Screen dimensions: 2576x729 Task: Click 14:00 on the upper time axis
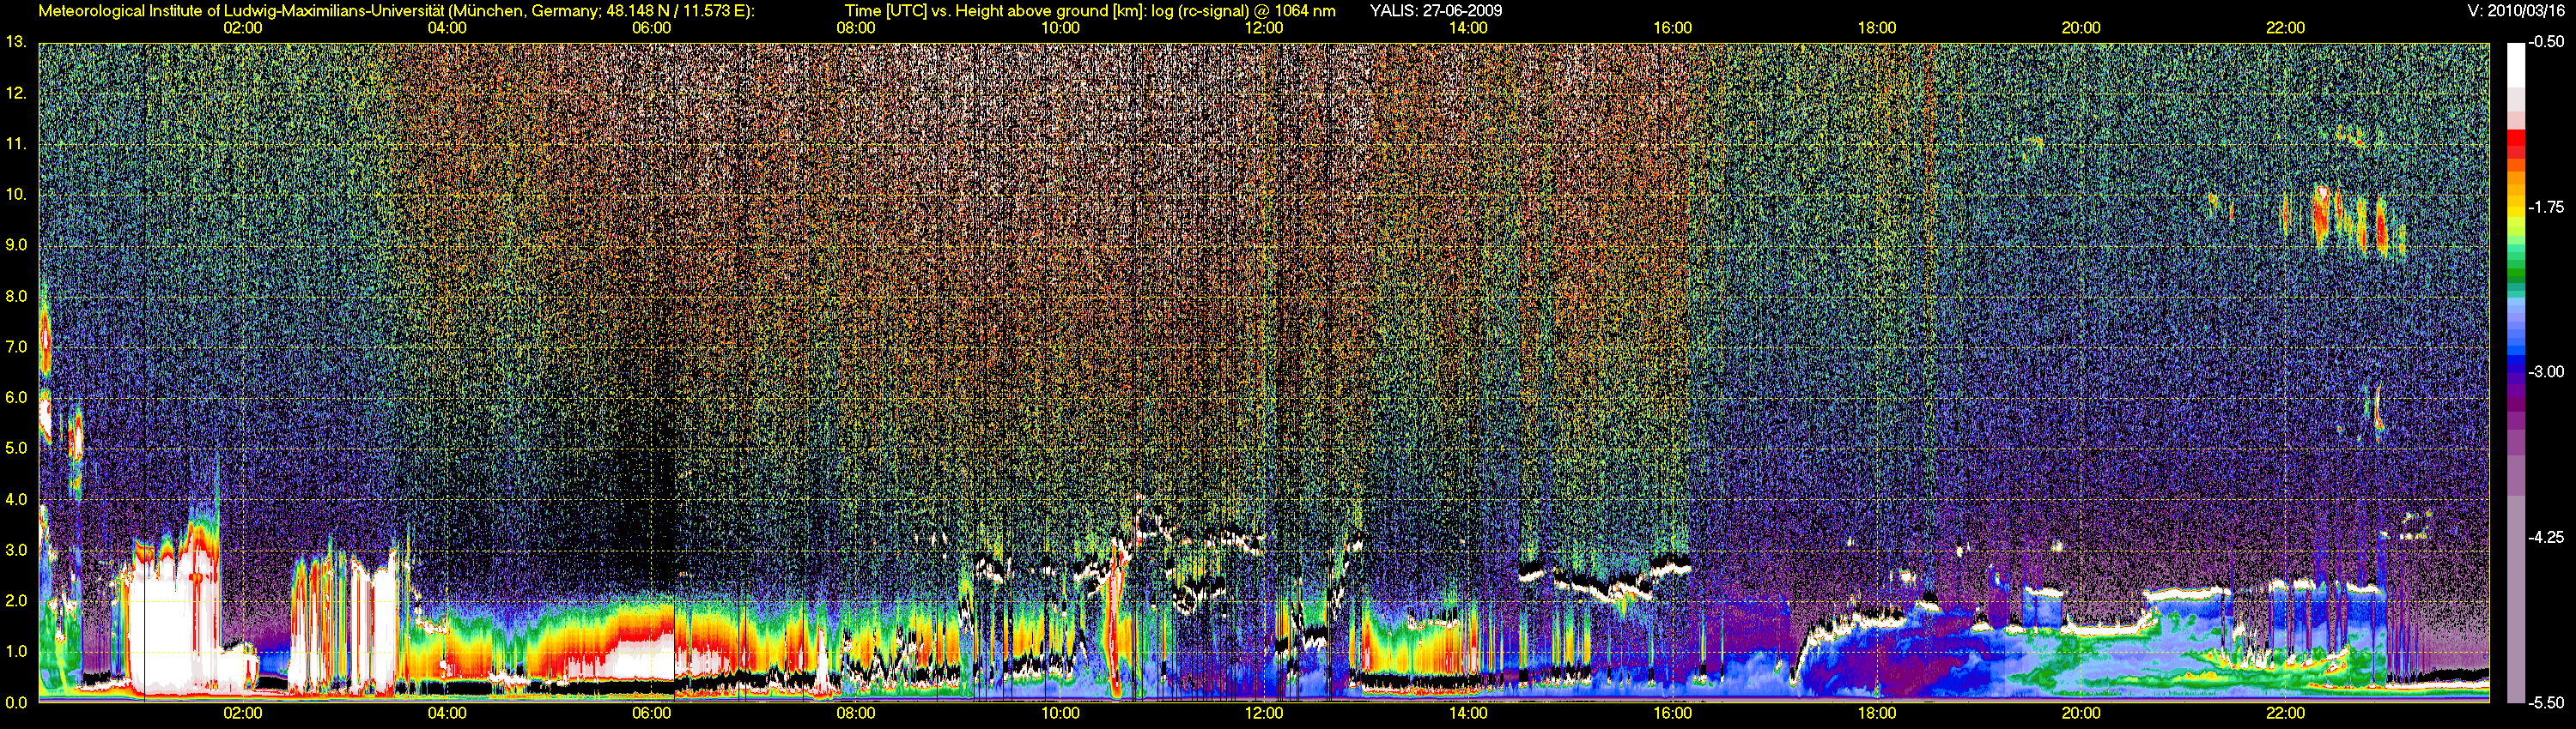1468,28
